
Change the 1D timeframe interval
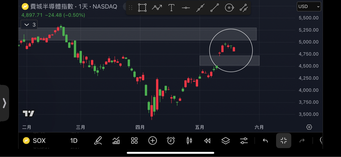[x=74, y=141]
